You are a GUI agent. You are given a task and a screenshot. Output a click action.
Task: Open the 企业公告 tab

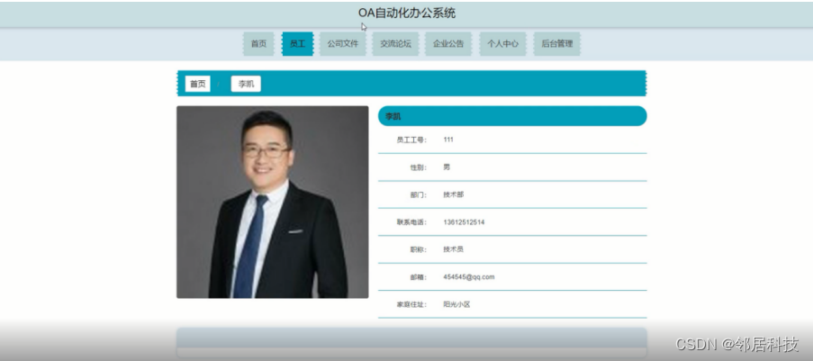pos(448,44)
